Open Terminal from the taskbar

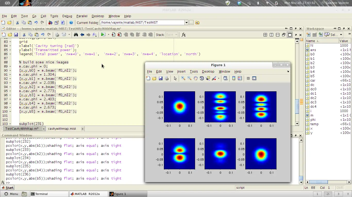(x=41, y=194)
